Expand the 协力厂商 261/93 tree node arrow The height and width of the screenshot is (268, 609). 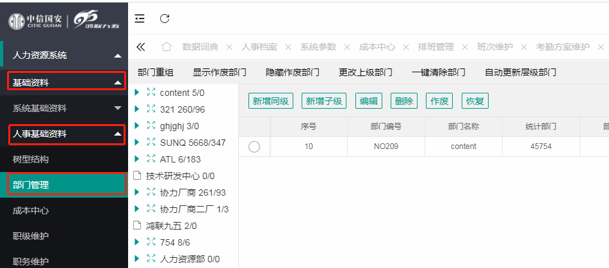[x=136, y=193]
